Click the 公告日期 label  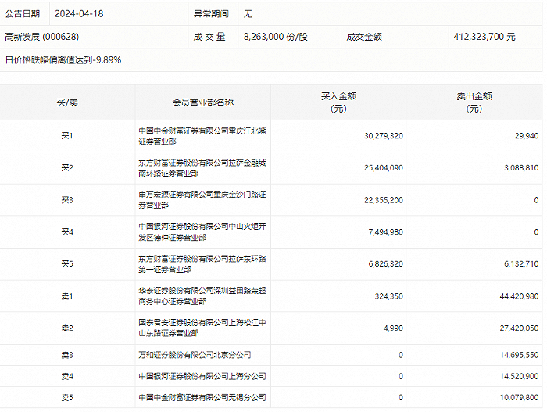click(x=23, y=13)
